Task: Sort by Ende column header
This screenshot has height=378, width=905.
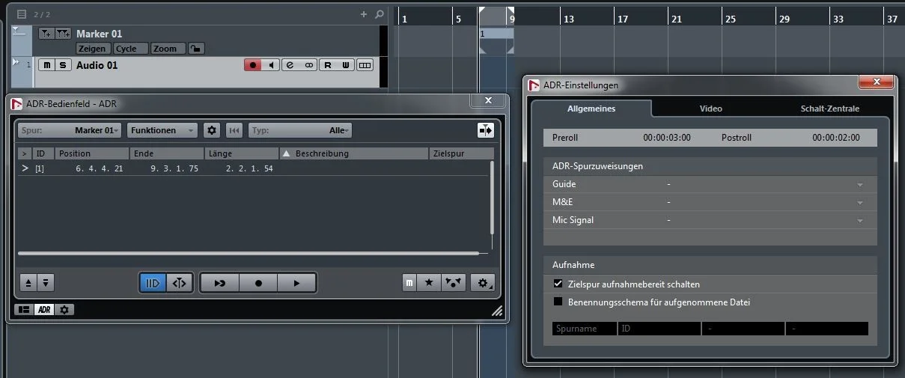Action: click(167, 153)
